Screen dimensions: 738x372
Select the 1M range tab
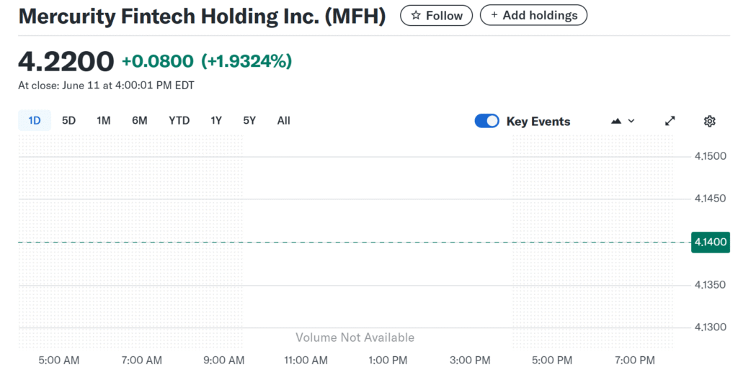tap(104, 121)
